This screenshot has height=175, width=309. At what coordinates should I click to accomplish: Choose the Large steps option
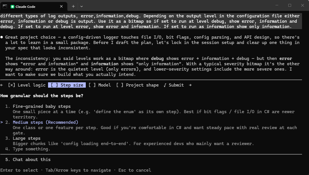(x=27, y=138)
